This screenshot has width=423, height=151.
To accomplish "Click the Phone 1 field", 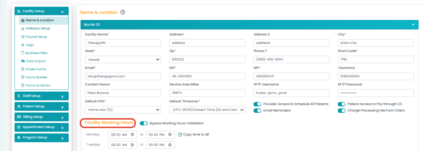I will coord(292,59).
